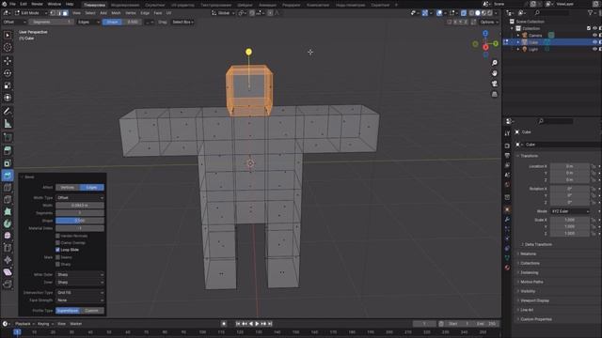The width and height of the screenshot is (602, 338).
Task: Open the Edit Mode selector dropdown
Action: [x=31, y=13]
